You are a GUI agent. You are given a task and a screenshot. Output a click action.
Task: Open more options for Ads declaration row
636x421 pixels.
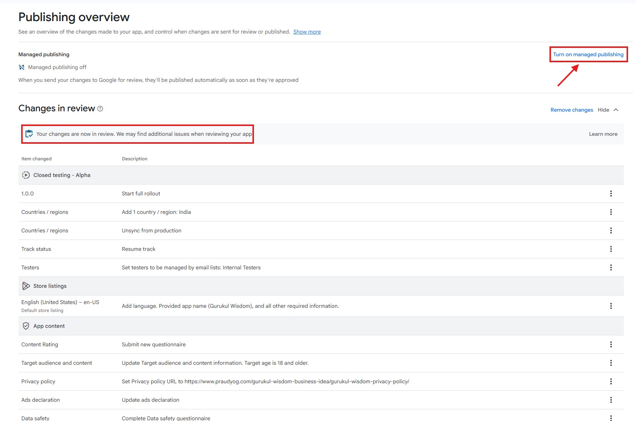[611, 400]
